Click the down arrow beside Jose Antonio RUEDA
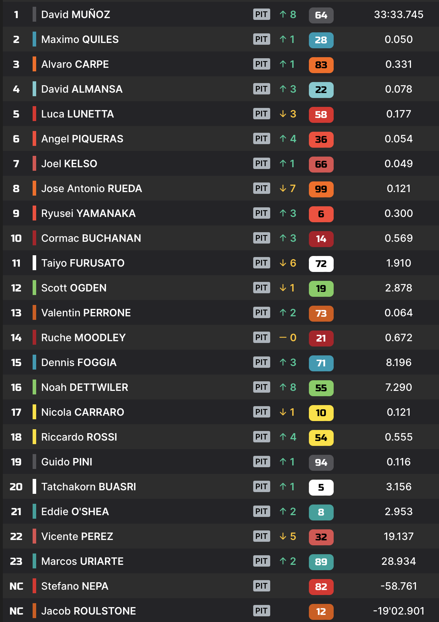The width and height of the screenshot is (439, 622). click(283, 189)
